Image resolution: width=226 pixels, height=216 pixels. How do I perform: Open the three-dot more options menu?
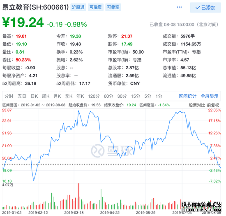[x=179, y=7]
